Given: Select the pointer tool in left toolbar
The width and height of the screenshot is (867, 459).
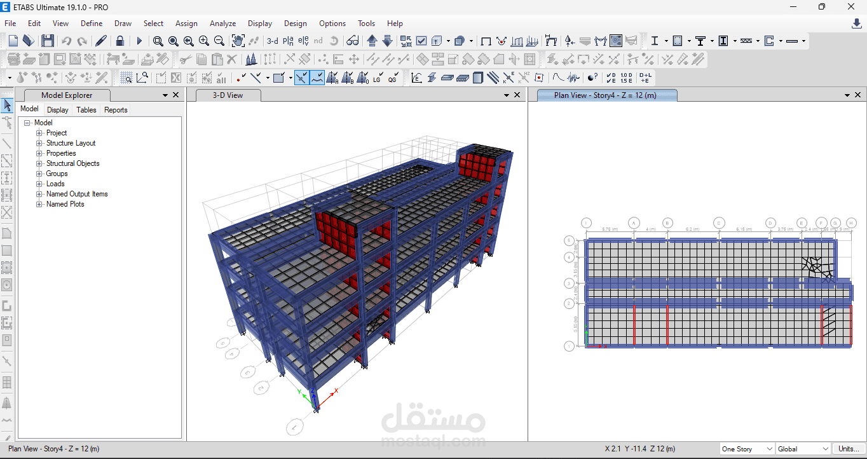Looking at the screenshot, I should 7,106.
